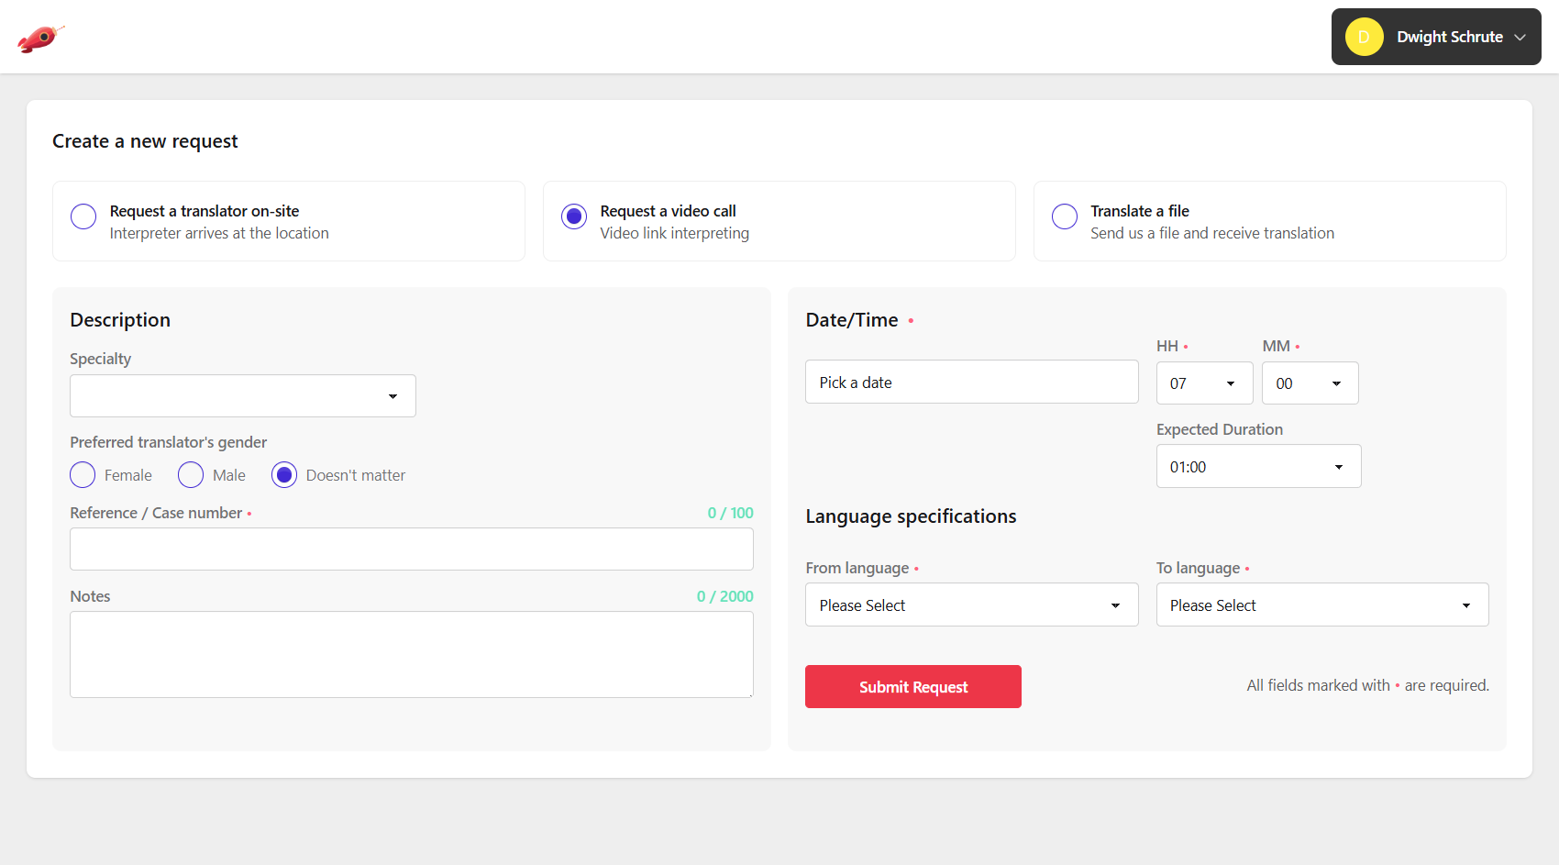Open the HH hour dropdown

click(x=1204, y=383)
